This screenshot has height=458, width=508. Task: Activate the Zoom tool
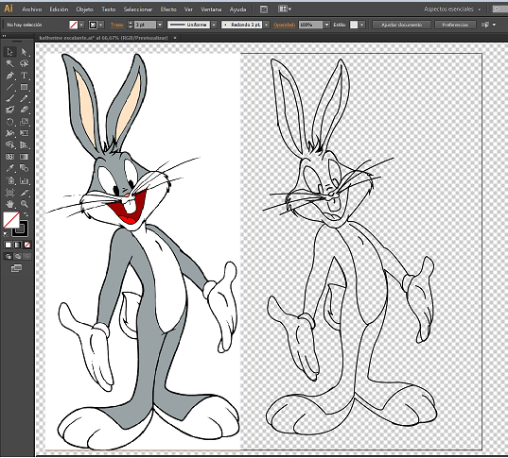click(24, 204)
